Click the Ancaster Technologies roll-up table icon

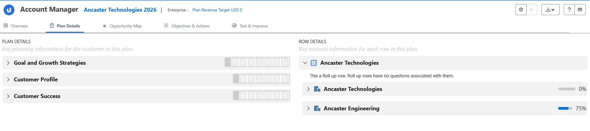313,63
